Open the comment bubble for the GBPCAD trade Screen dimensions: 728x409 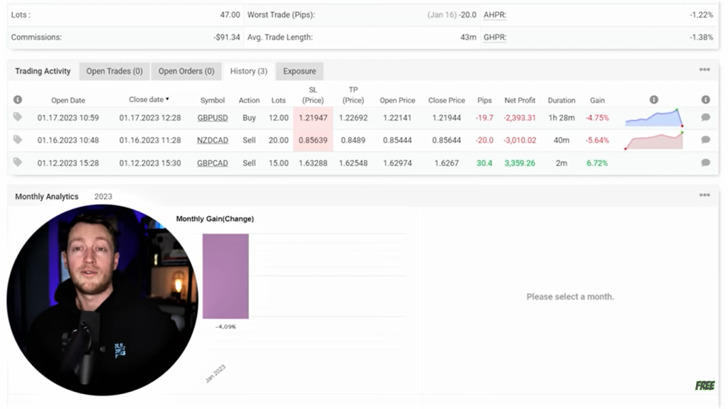(x=705, y=163)
